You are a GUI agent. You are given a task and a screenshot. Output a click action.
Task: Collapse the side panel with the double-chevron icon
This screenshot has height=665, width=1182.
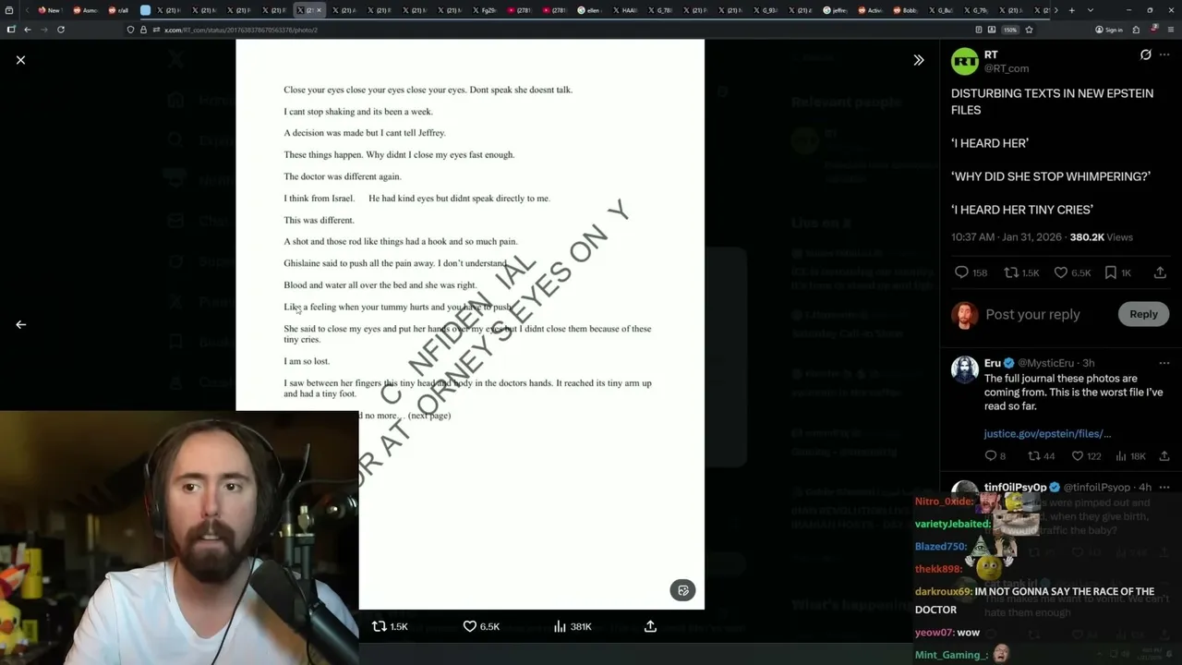919,60
